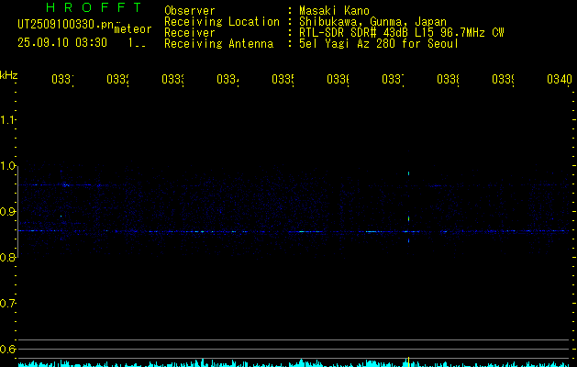The width and height of the screenshot is (577, 367).
Task: Click the HROFFT title text
Action: [x=94, y=7]
